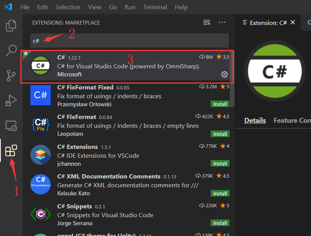The width and height of the screenshot is (311, 236).
Task: Open the View menu
Action: coord(95,7)
